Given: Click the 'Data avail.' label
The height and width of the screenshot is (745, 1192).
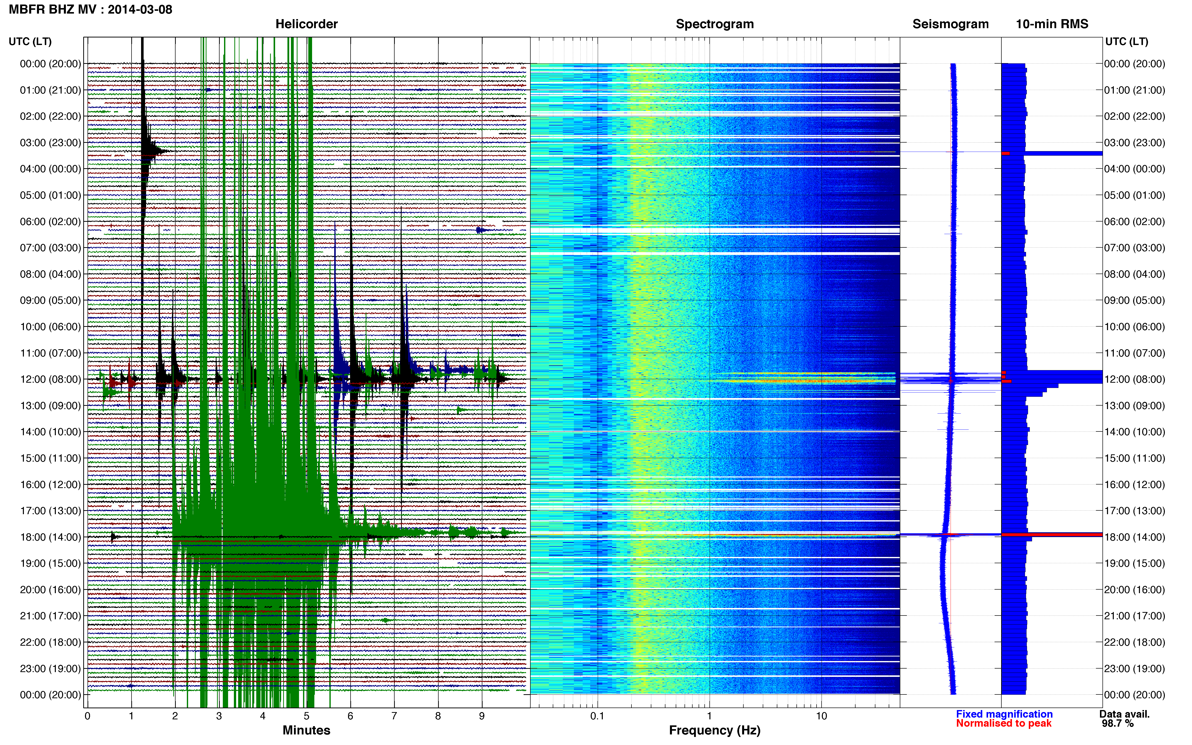Looking at the screenshot, I should point(1125,714).
